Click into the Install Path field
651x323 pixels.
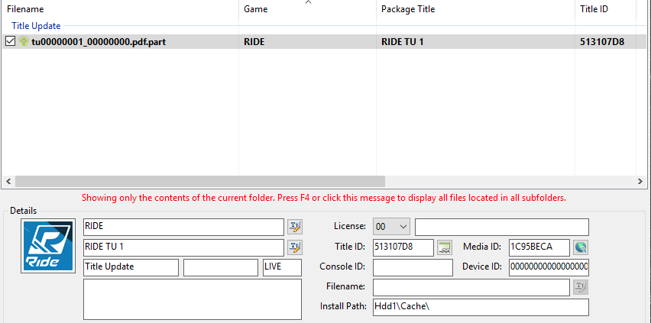pyautogui.click(x=480, y=307)
